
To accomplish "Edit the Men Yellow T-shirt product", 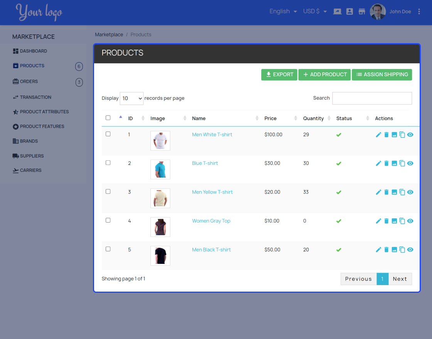I will click(x=378, y=192).
